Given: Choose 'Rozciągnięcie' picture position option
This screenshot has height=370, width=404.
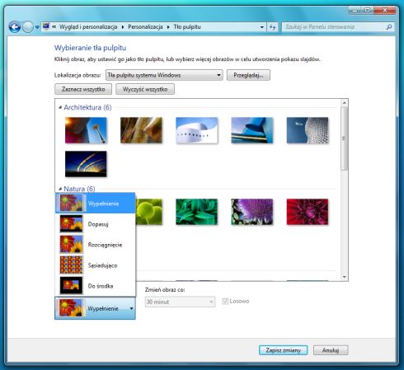Looking at the screenshot, I should coord(96,245).
